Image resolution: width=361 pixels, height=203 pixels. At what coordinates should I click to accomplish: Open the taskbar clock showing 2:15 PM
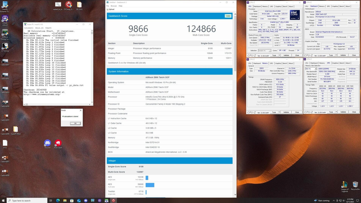350,200
